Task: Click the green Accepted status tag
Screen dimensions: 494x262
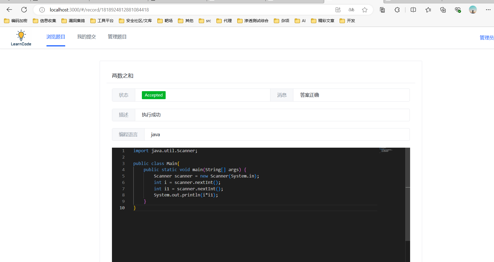Action: click(154, 95)
